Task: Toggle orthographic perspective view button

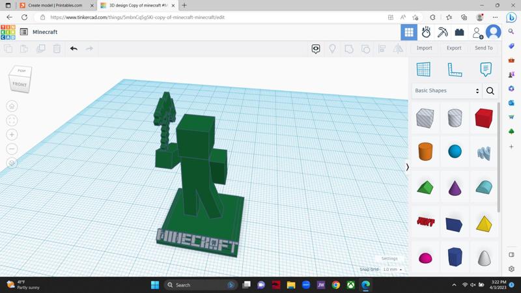Action: click(x=12, y=163)
